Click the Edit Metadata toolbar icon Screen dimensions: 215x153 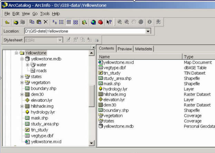68,40
